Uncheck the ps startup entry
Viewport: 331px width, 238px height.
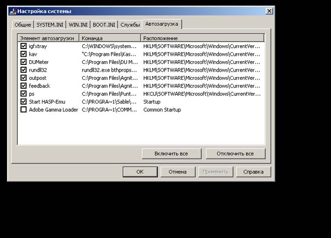[23, 94]
